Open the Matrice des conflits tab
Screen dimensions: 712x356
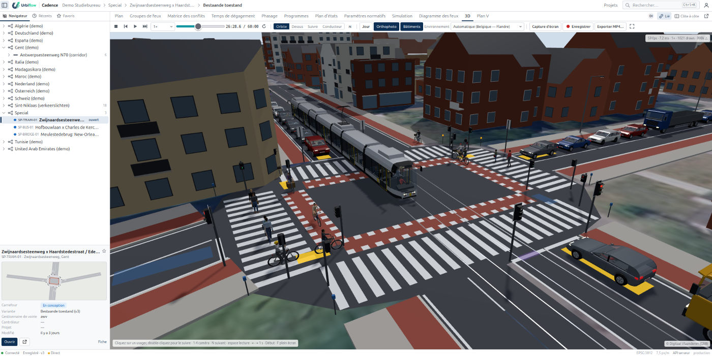186,16
